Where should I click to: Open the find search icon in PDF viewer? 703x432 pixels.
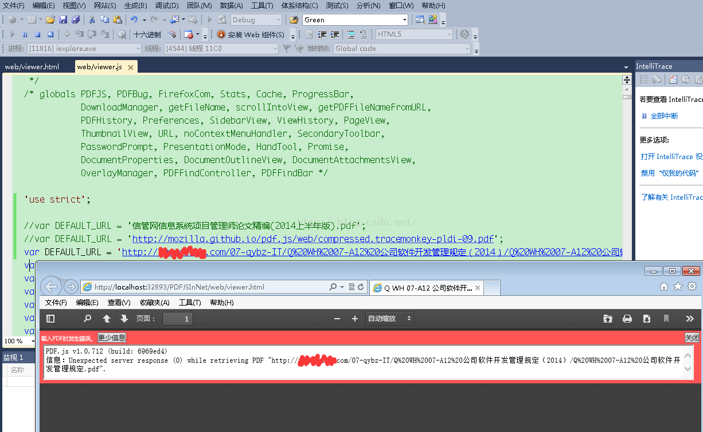88,319
